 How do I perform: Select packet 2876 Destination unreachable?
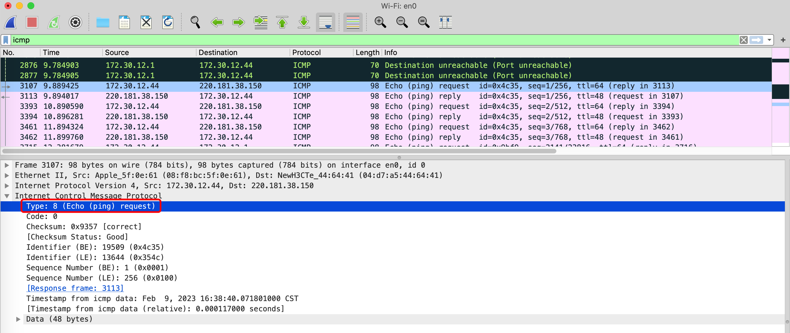pos(386,66)
